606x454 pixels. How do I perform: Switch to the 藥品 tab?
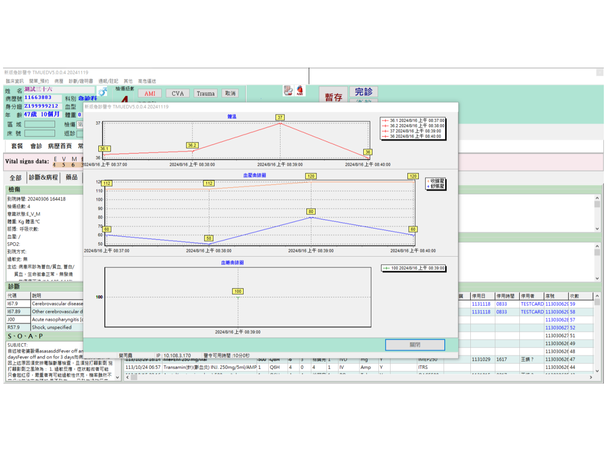tap(72, 177)
